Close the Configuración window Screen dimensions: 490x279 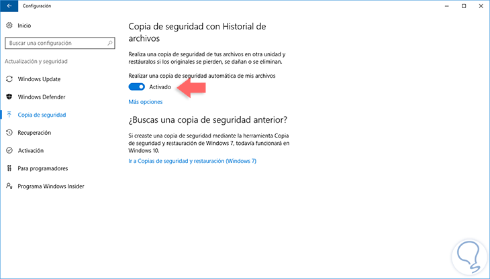[x=481, y=6]
